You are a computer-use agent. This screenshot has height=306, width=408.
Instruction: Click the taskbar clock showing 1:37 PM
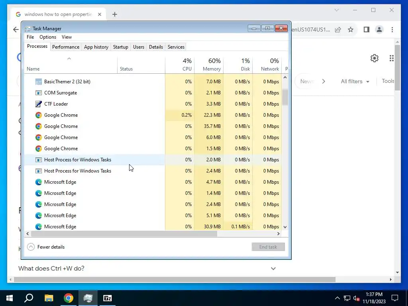pyautogui.click(x=374, y=298)
